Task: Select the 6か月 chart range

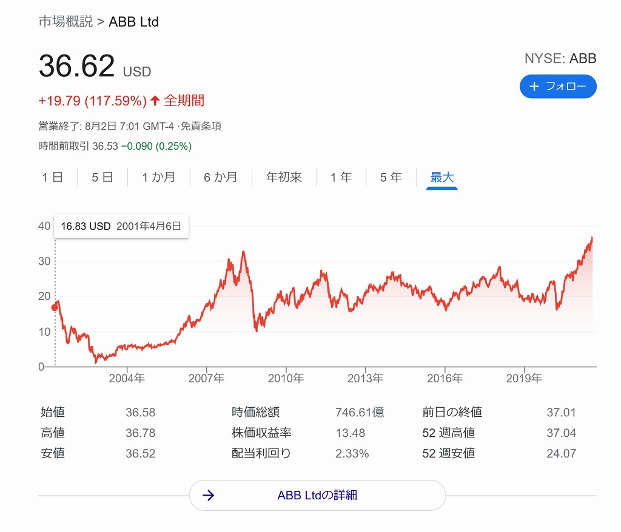Action: (220, 178)
